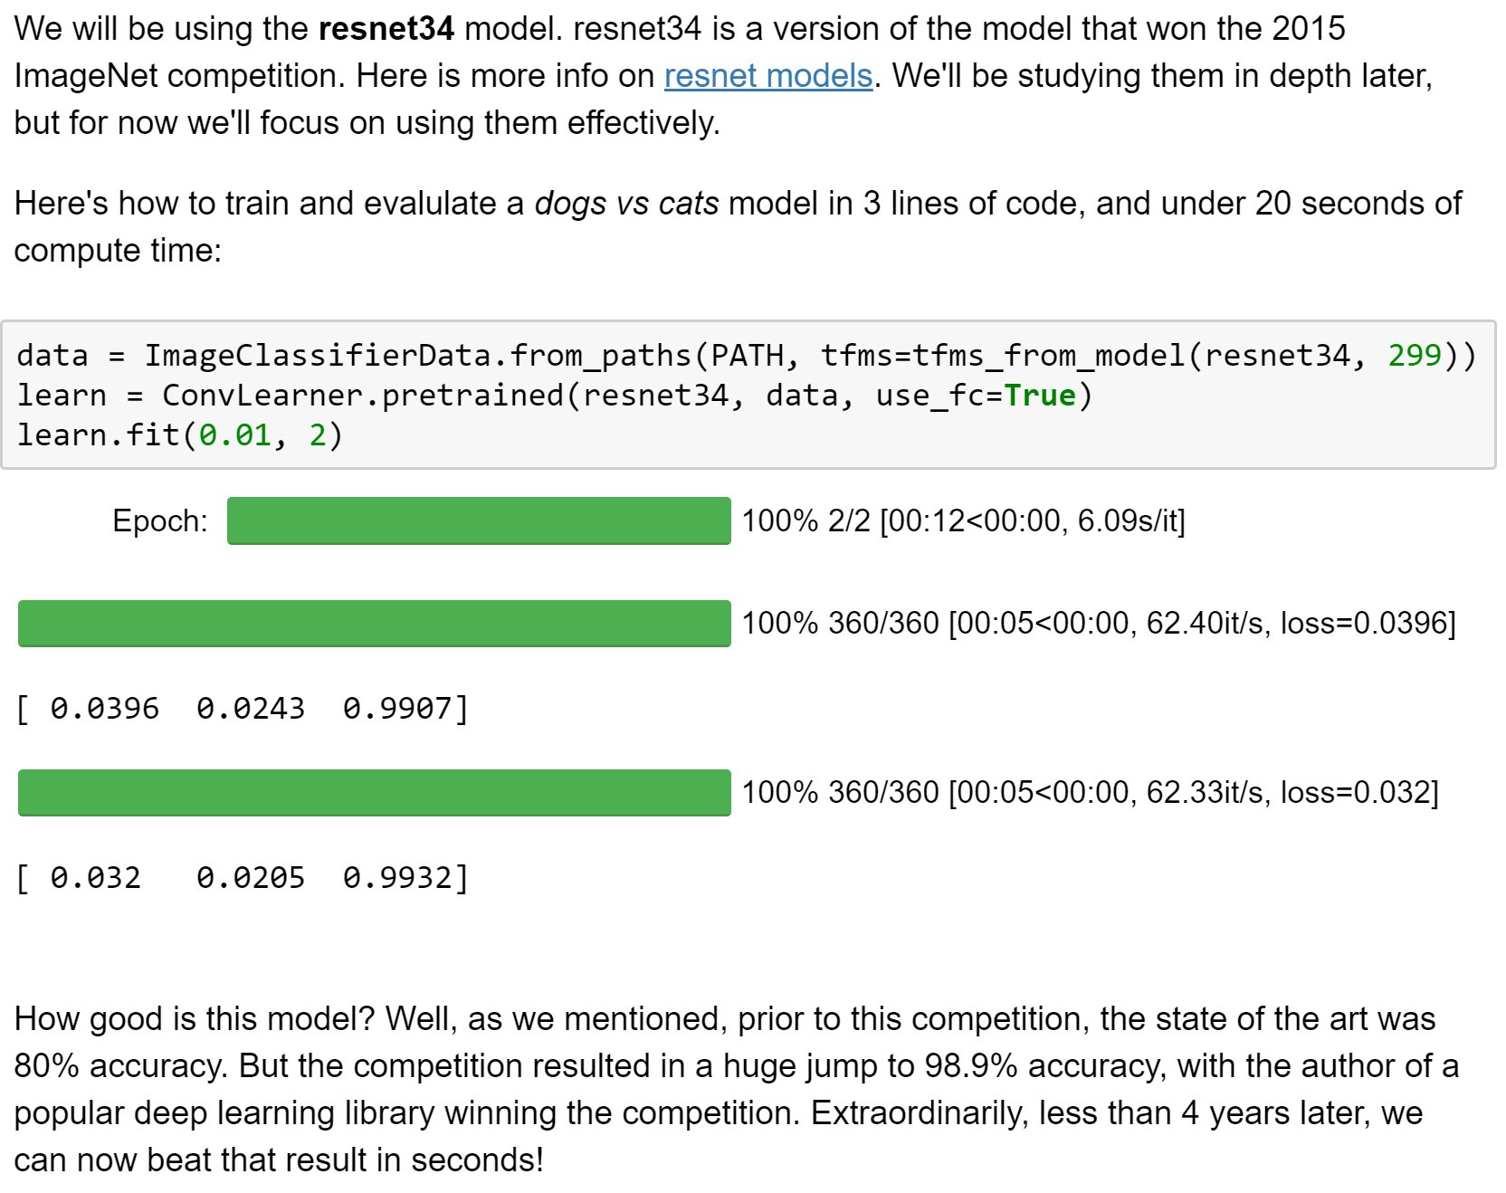Click output row ending in 0.9907
Screen dimensions: 1506x1193
coord(243,708)
